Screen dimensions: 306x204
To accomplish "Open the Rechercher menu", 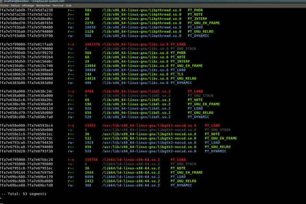I will (x=42, y=5).
